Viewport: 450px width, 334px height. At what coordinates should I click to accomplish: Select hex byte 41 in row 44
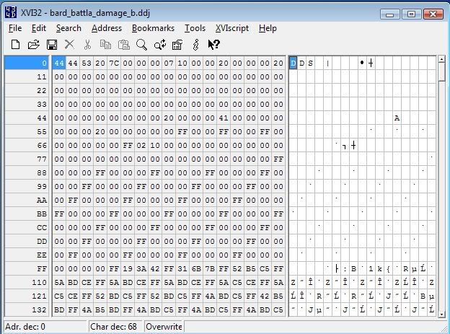coord(224,118)
